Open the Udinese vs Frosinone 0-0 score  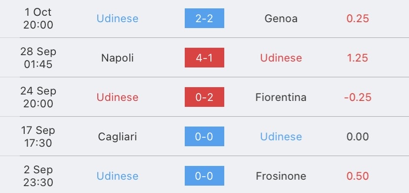(204, 176)
